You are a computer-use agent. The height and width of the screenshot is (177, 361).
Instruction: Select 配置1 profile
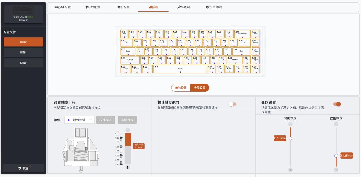click(23, 53)
